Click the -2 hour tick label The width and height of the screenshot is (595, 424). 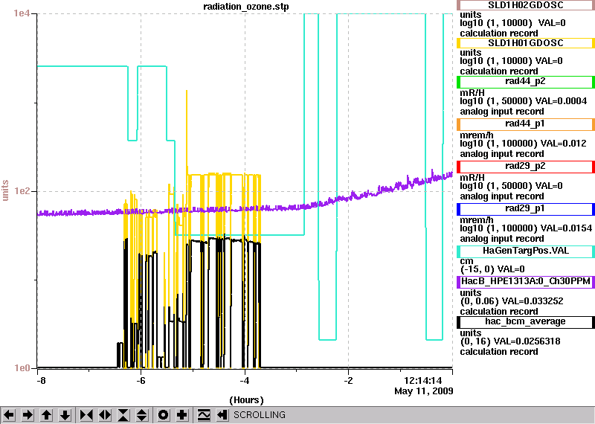point(349,380)
